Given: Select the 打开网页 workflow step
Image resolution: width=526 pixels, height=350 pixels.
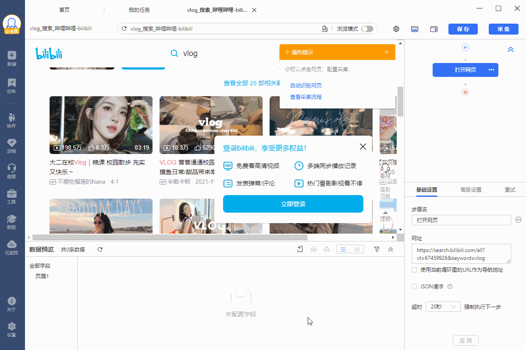Looking at the screenshot, I should 466,70.
